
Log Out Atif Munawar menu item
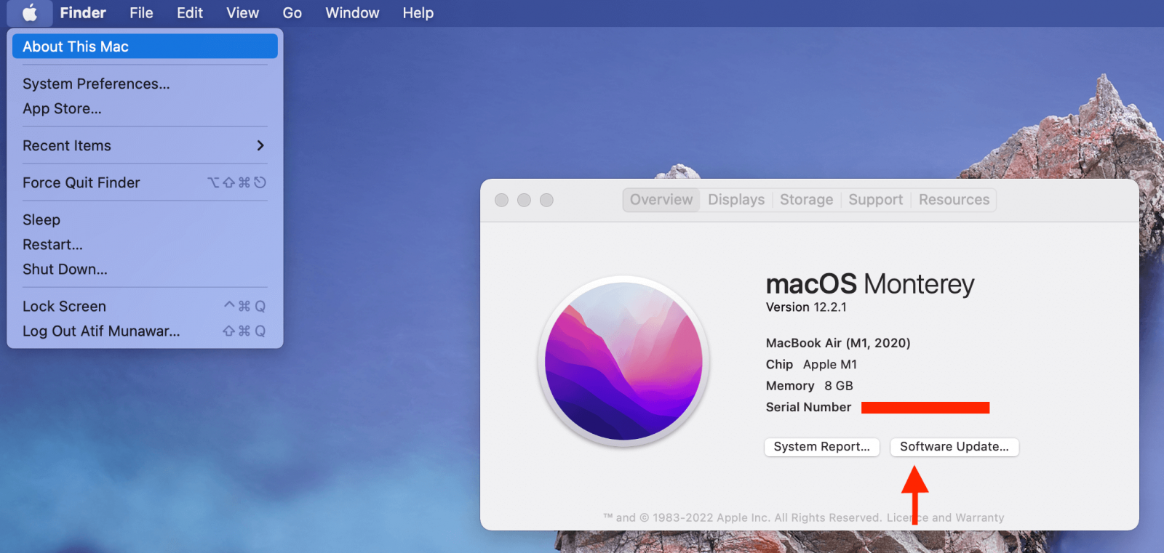(x=101, y=331)
